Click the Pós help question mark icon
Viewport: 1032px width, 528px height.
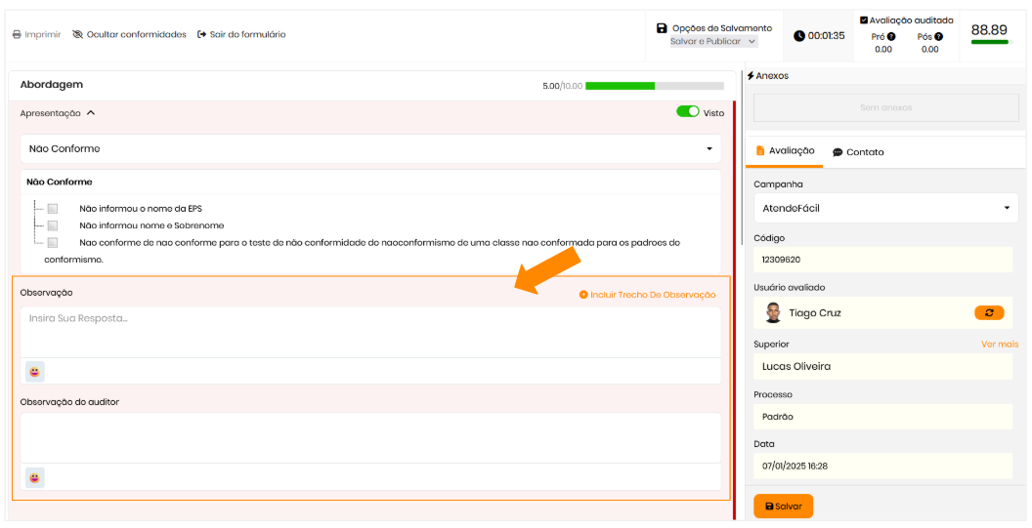pyautogui.click(x=938, y=37)
